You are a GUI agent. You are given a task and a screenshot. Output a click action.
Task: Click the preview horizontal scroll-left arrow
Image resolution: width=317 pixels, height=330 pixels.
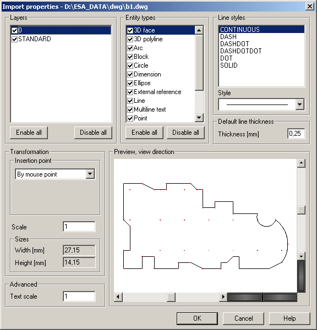point(118,297)
